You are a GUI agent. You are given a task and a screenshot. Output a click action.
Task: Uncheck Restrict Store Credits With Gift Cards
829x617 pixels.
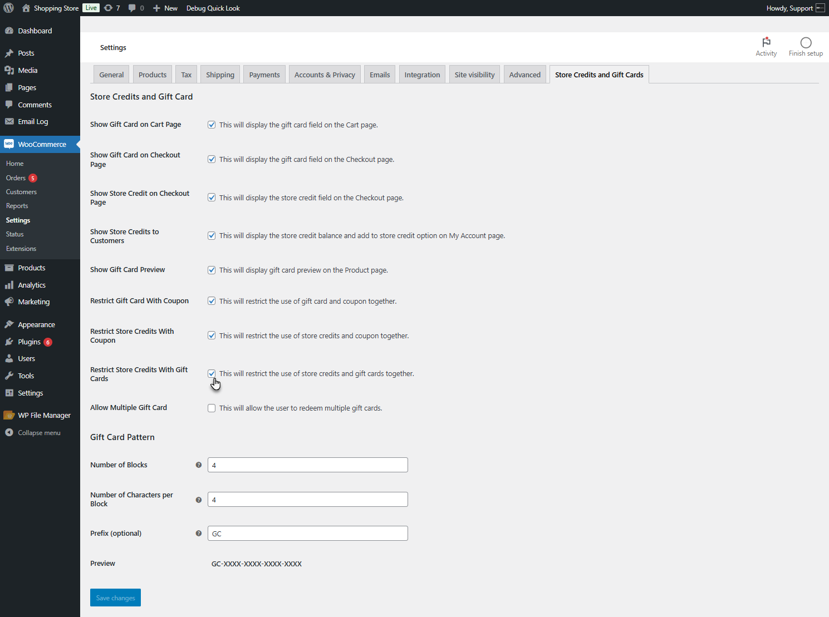(x=212, y=373)
